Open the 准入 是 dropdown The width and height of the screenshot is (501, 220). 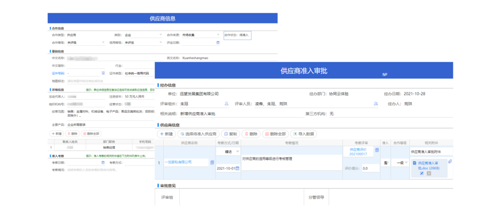(385, 163)
